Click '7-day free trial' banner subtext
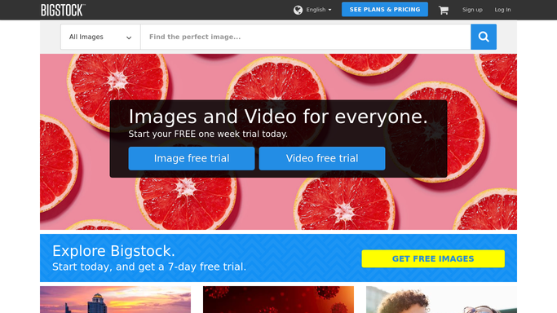The image size is (557, 313). tap(149, 267)
